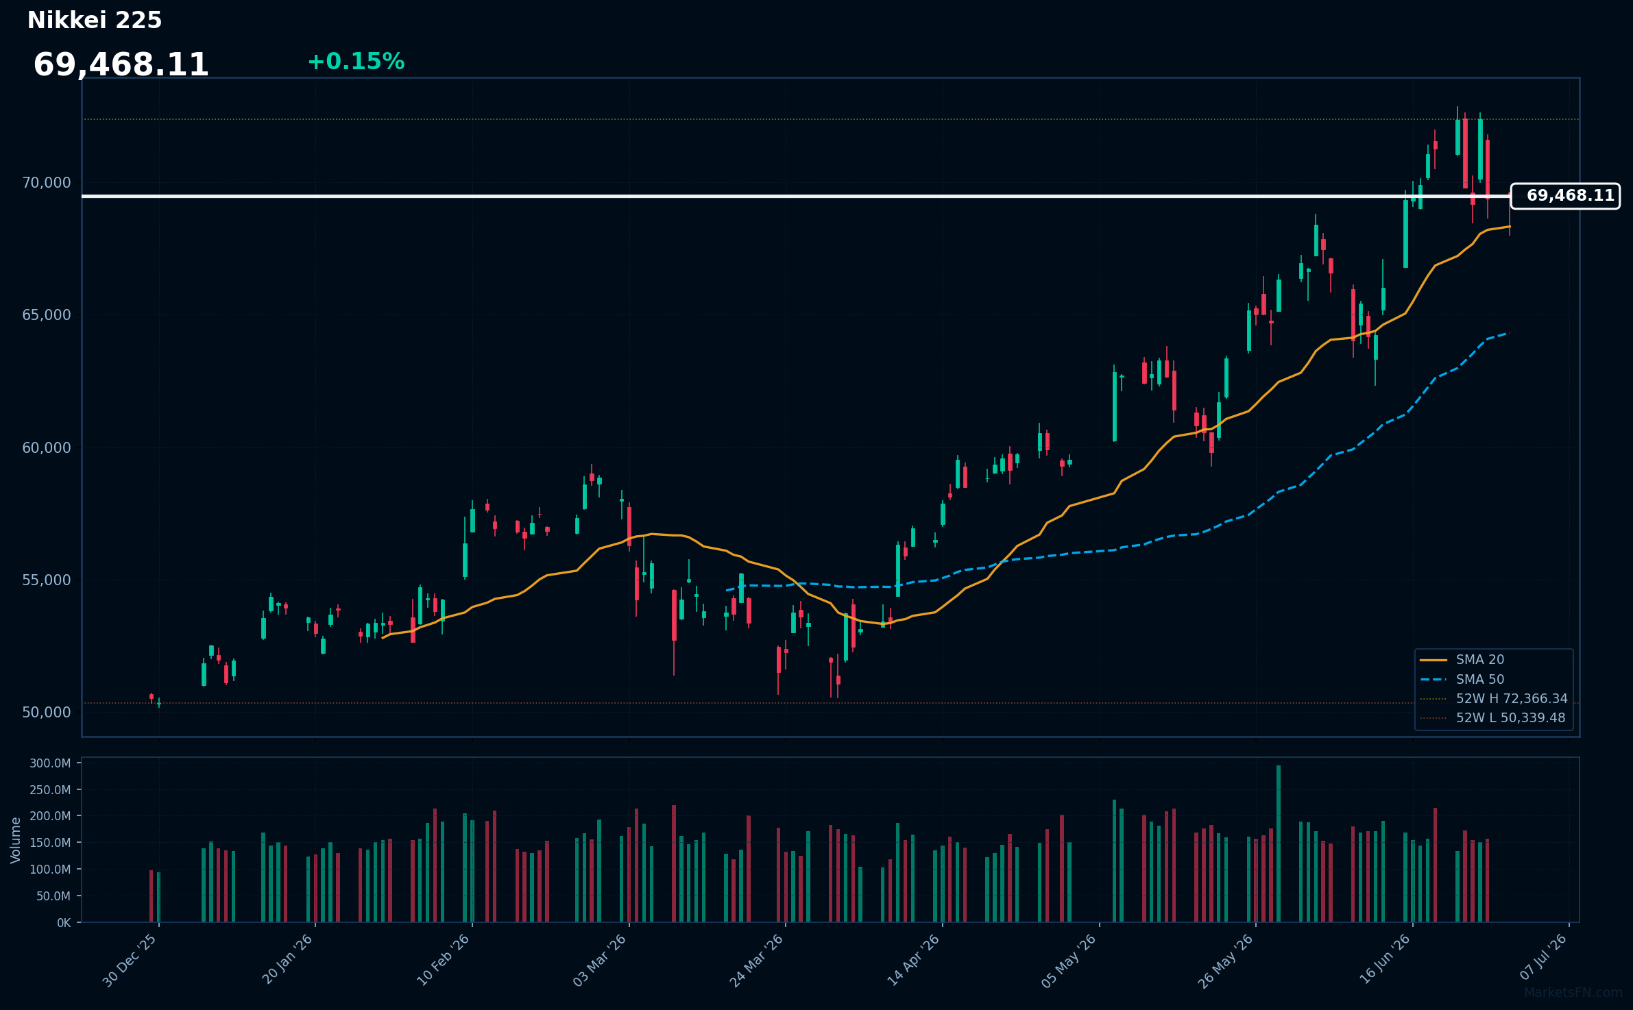The image size is (1633, 1010).
Task: Click the 26 May '26 date label
Action: point(1225,961)
